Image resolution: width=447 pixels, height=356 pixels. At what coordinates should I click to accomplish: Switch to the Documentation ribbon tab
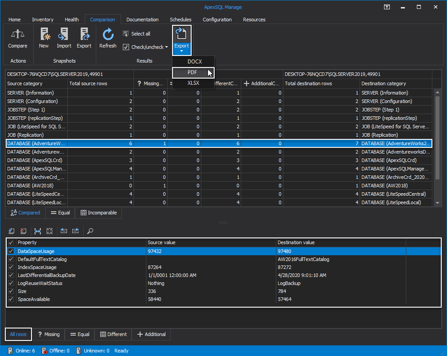click(142, 20)
